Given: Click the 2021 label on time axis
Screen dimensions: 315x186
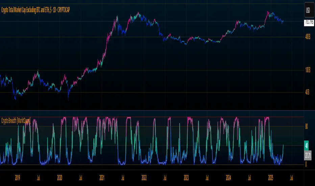Looking at the screenshot, I should click(102, 178).
